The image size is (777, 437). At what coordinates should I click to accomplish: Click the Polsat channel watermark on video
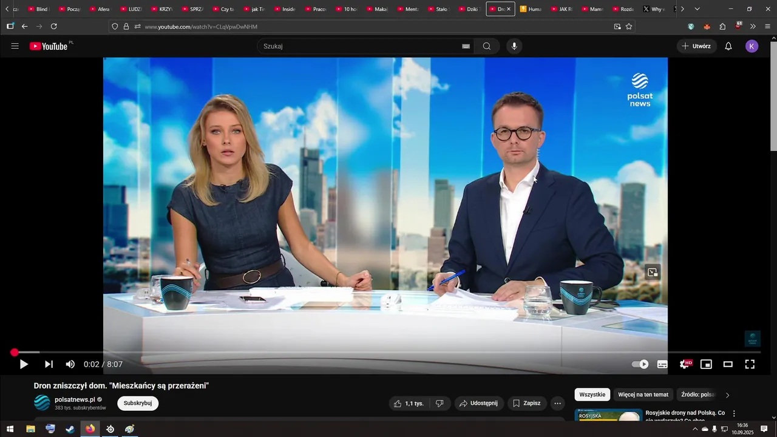tap(753, 339)
